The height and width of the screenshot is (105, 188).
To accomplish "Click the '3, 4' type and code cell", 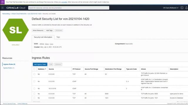I will tap(127, 81).
